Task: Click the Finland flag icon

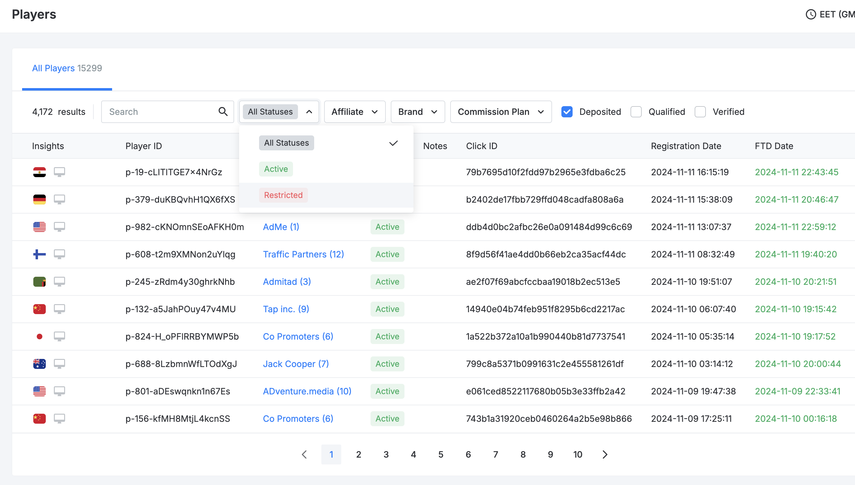Action: point(39,254)
